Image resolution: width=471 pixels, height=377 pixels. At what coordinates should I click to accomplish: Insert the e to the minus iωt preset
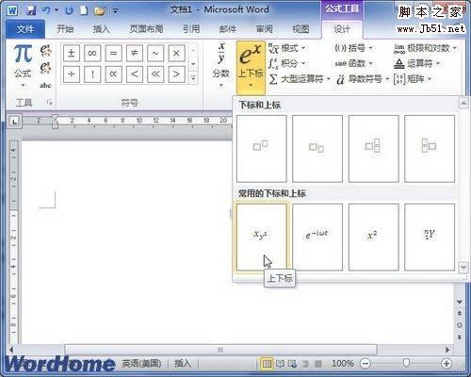coord(317,237)
